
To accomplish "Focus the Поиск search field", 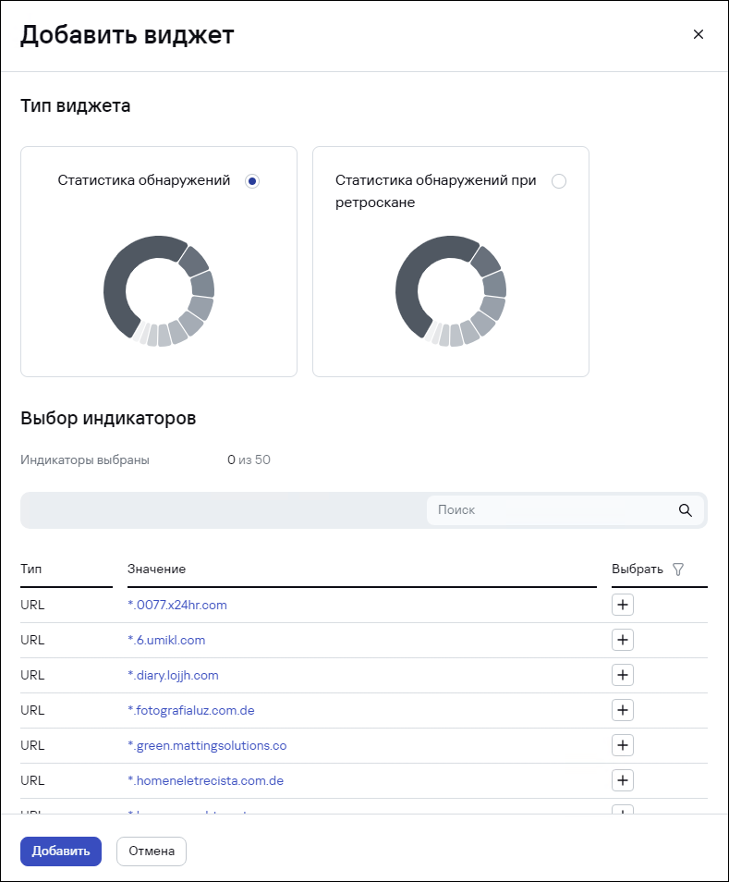I will (x=550, y=510).
